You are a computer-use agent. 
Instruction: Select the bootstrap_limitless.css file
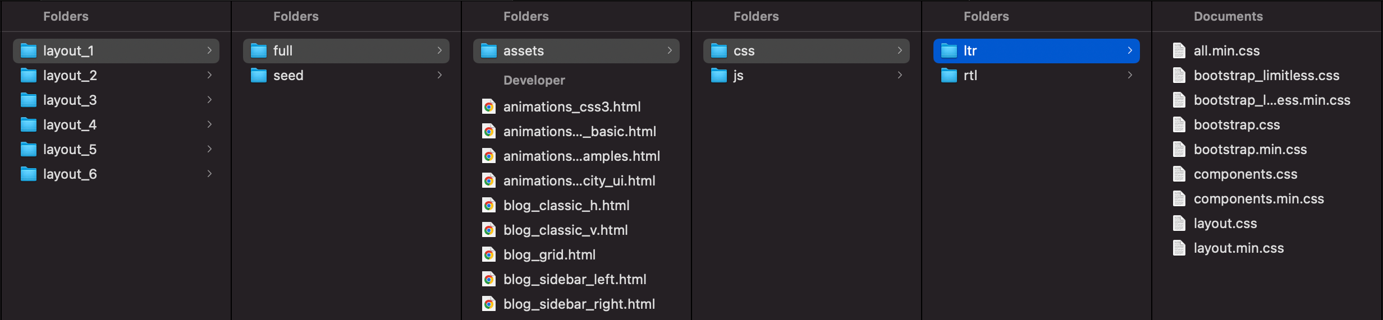(x=1266, y=76)
